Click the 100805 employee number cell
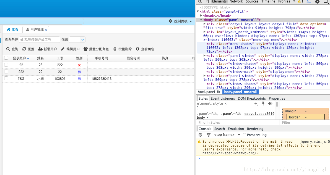This screenshot has width=330, height=175. coord(60,79)
